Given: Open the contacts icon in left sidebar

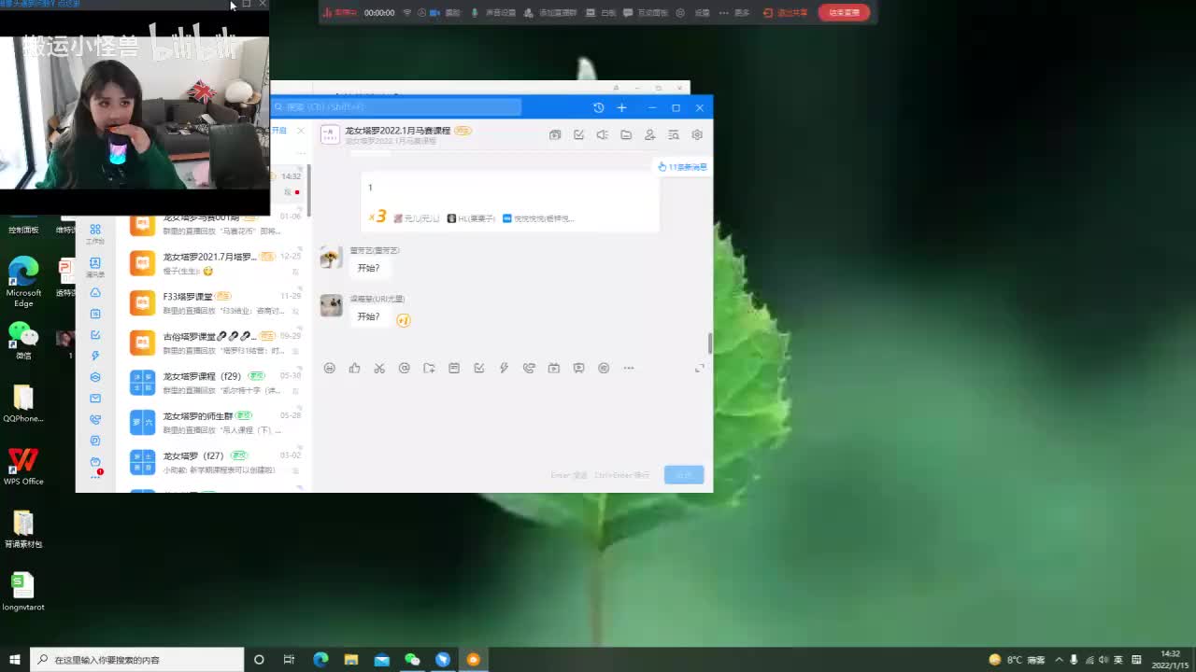Looking at the screenshot, I should (x=95, y=266).
